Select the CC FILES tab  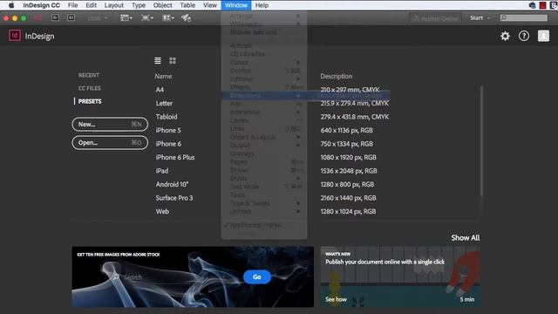pos(90,88)
